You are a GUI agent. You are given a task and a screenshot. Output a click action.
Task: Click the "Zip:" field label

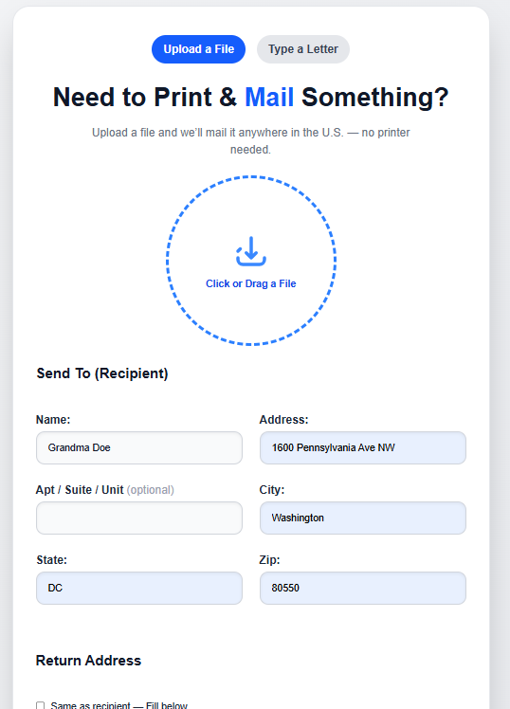point(269,560)
